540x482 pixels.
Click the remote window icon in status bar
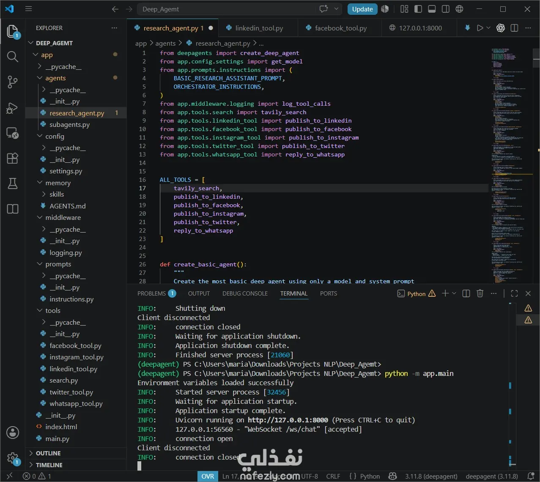tap(10, 476)
